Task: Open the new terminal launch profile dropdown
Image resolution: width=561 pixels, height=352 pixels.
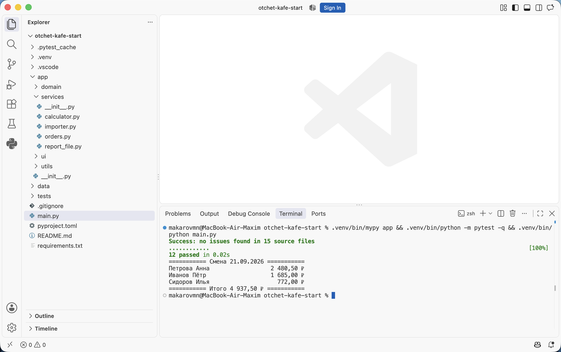Action: 491,213
